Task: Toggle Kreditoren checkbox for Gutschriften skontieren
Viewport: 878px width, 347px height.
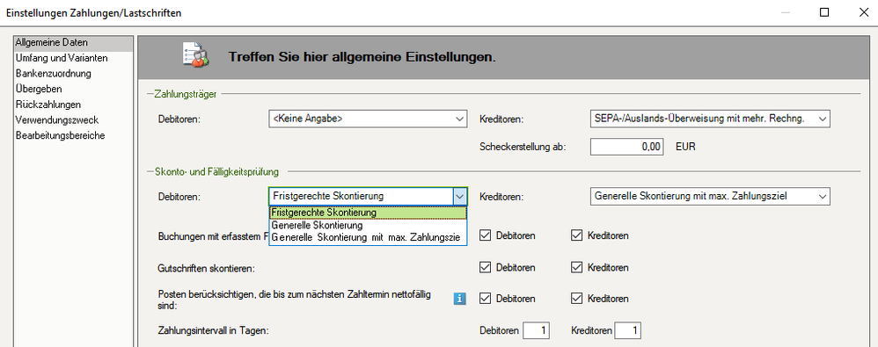Action: pos(577,267)
